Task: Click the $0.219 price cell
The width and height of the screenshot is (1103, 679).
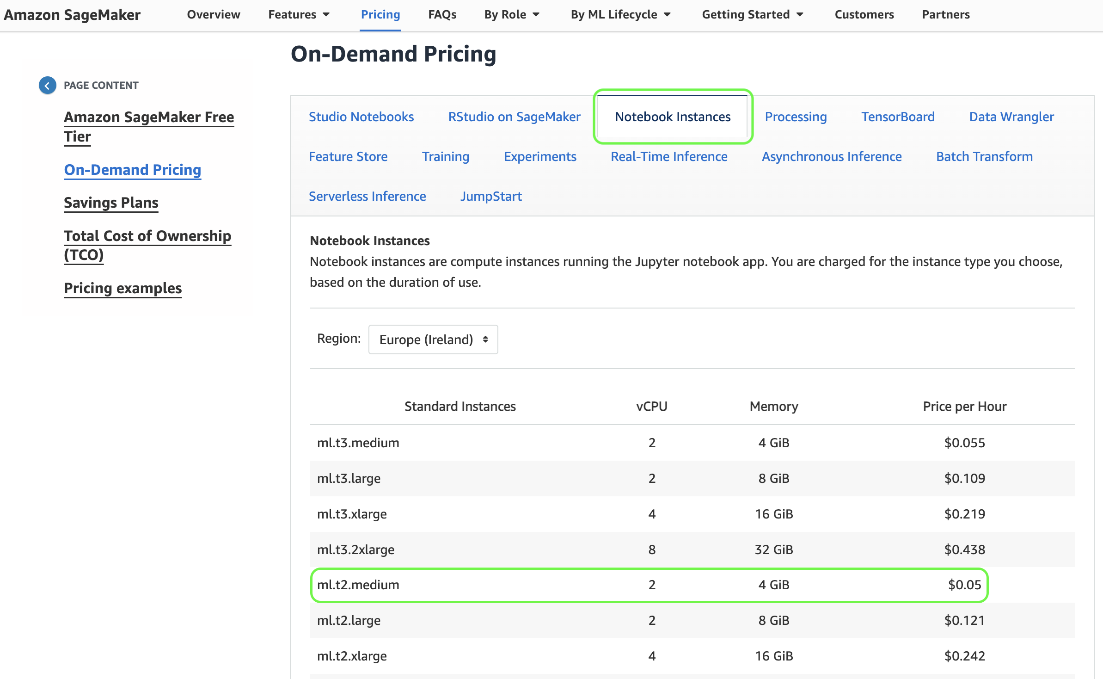Action: tap(965, 514)
